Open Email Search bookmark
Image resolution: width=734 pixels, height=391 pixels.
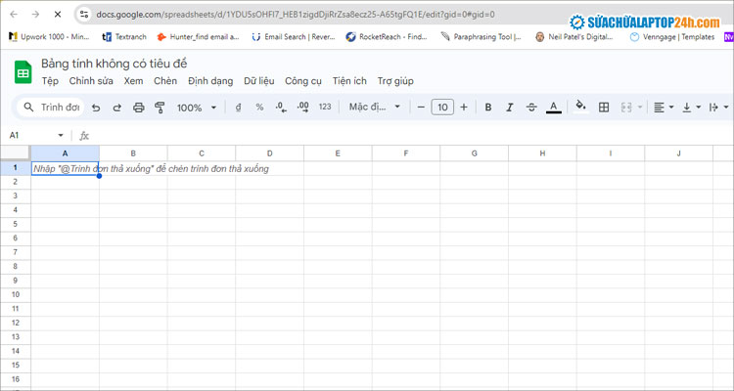click(294, 36)
